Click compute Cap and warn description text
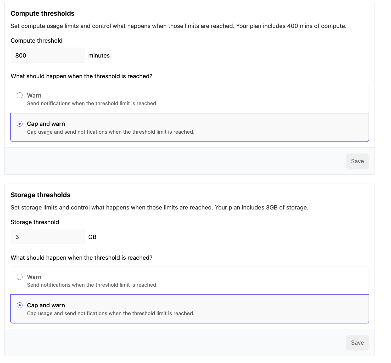 (110, 132)
